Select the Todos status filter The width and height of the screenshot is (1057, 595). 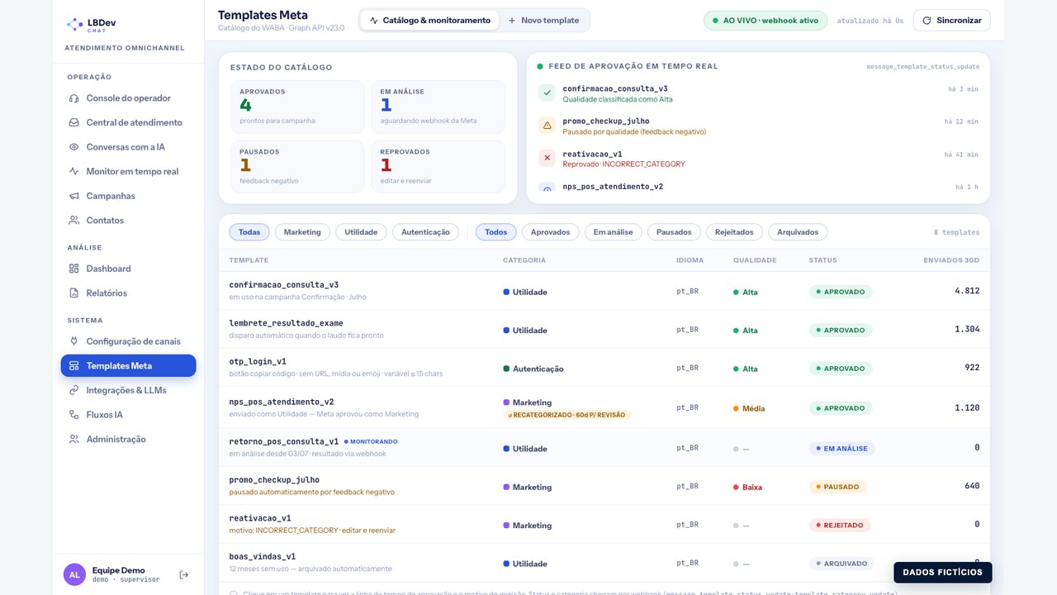pyautogui.click(x=496, y=232)
